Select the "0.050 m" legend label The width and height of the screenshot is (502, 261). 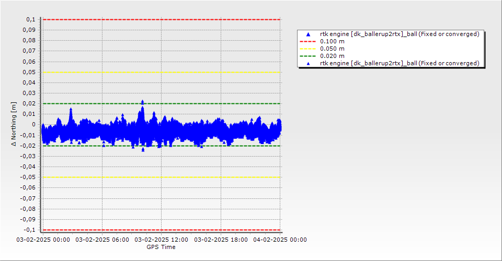[333, 49]
